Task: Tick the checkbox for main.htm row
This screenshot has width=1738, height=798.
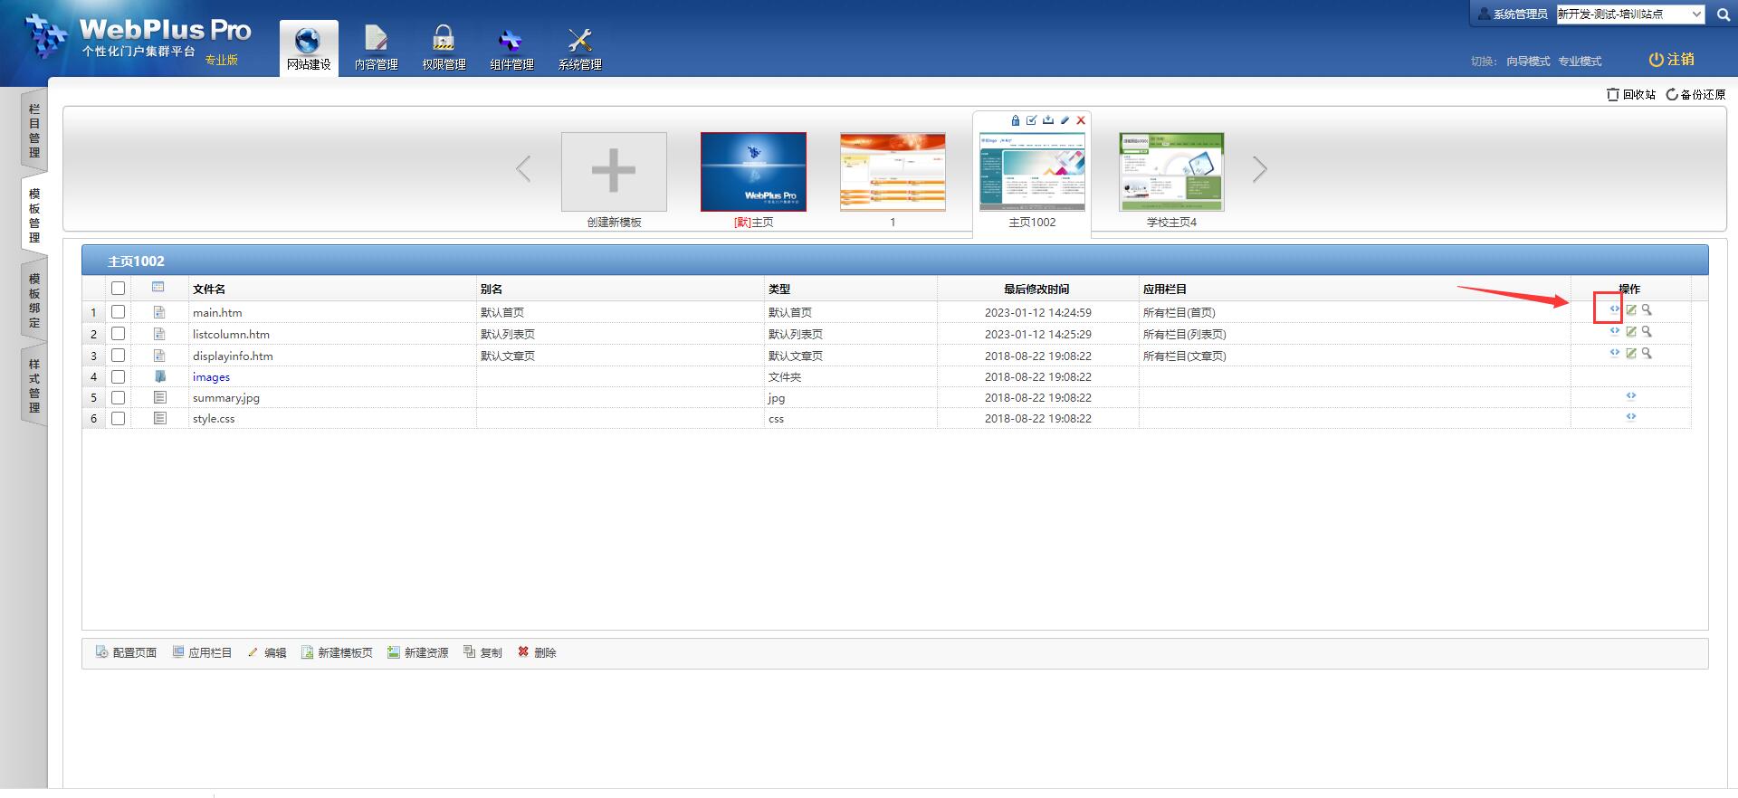Action: [118, 312]
